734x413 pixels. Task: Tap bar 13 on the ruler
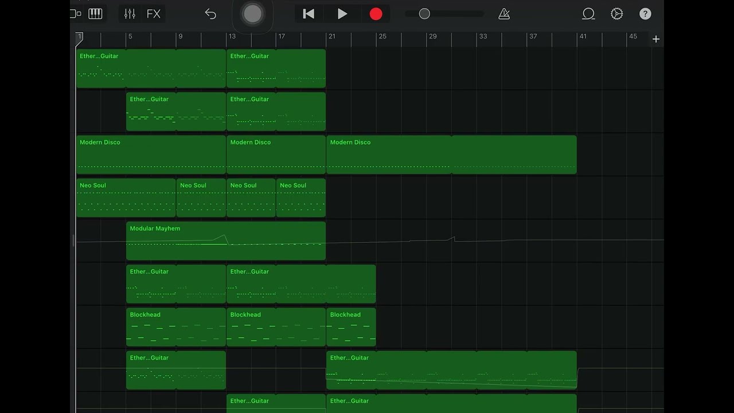coord(232,37)
